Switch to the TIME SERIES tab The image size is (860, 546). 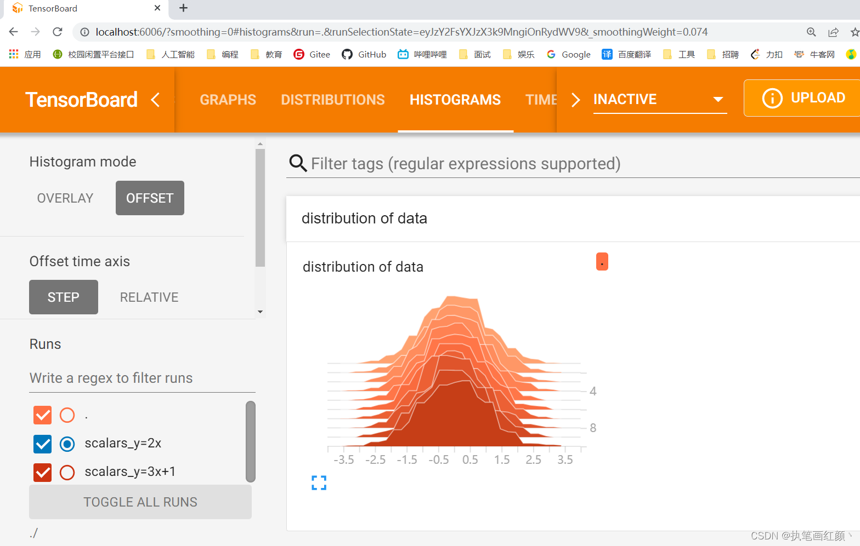[x=541, y=100]
